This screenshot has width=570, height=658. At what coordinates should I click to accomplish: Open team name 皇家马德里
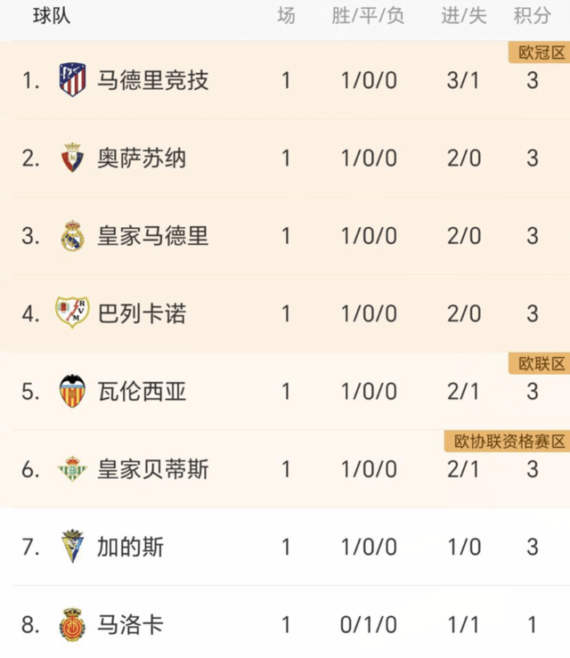153,236
